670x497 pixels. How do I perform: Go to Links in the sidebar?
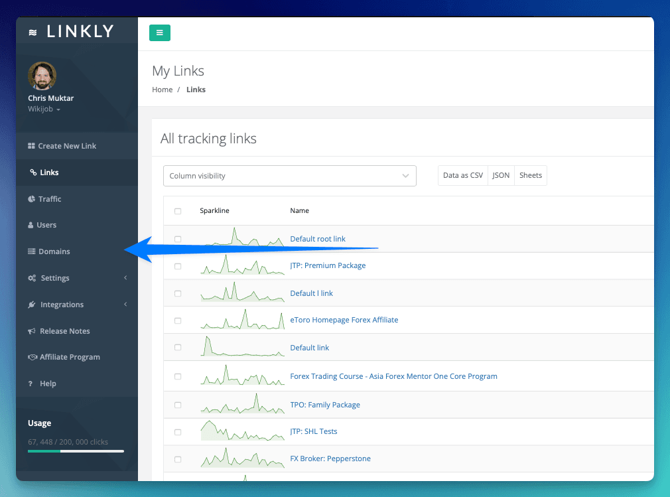pos(49,173)
